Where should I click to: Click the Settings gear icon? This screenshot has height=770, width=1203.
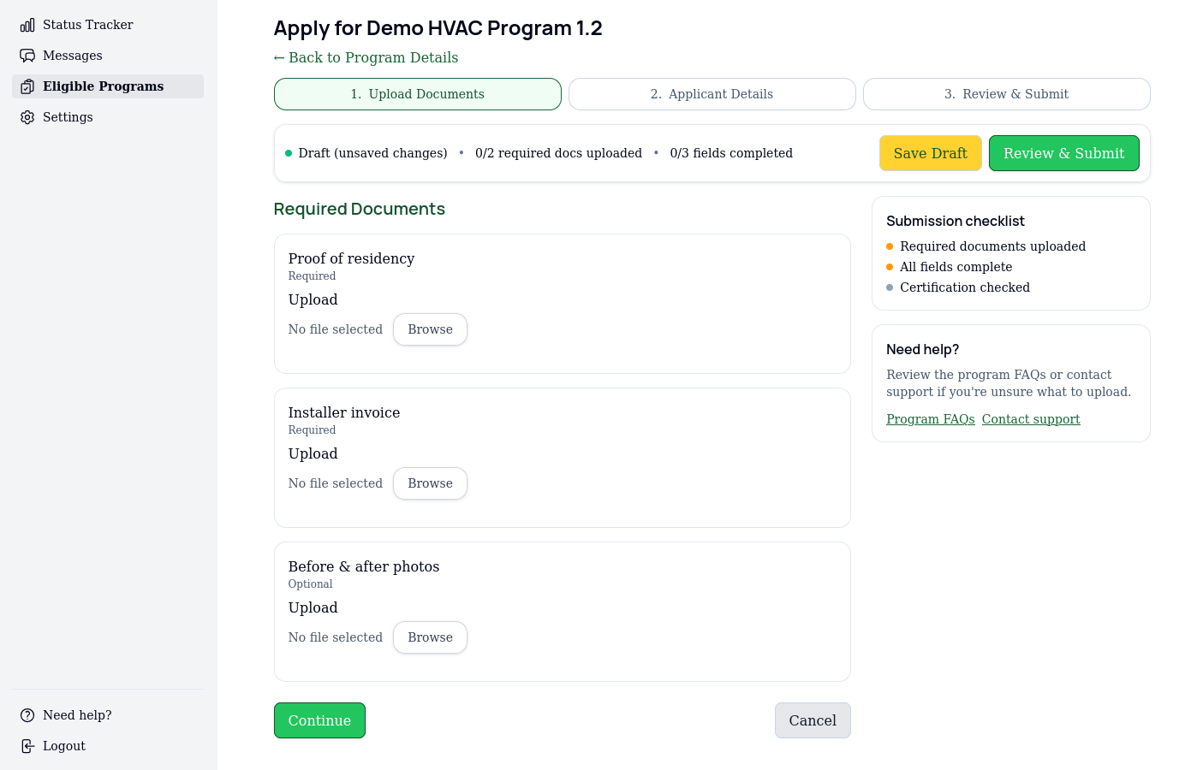27,117
